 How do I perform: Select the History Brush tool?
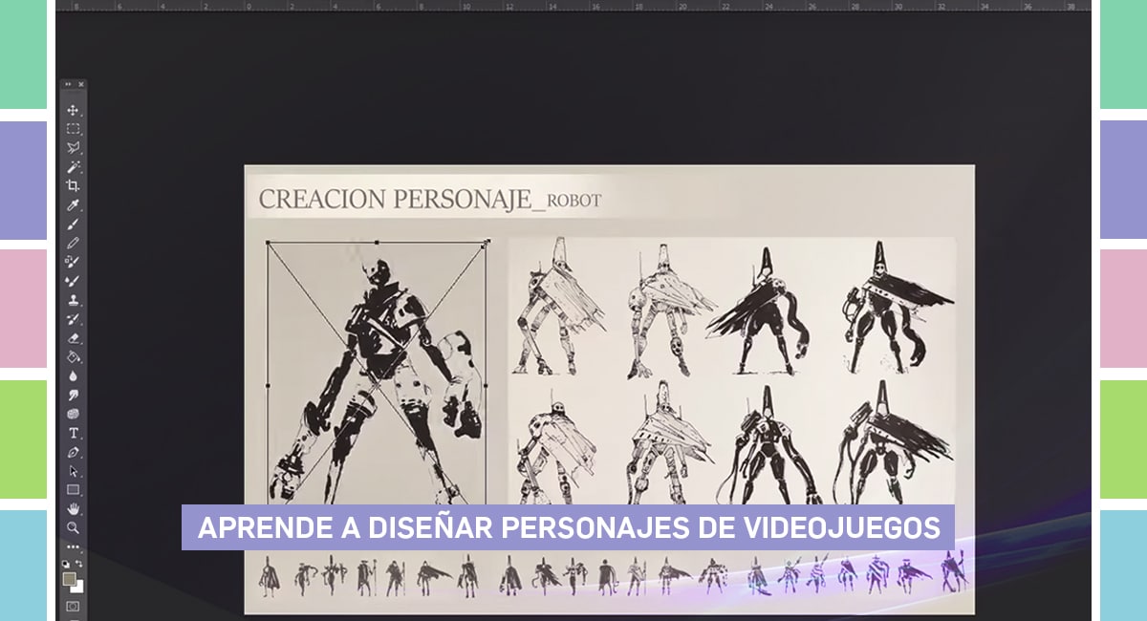click(73, 319)
